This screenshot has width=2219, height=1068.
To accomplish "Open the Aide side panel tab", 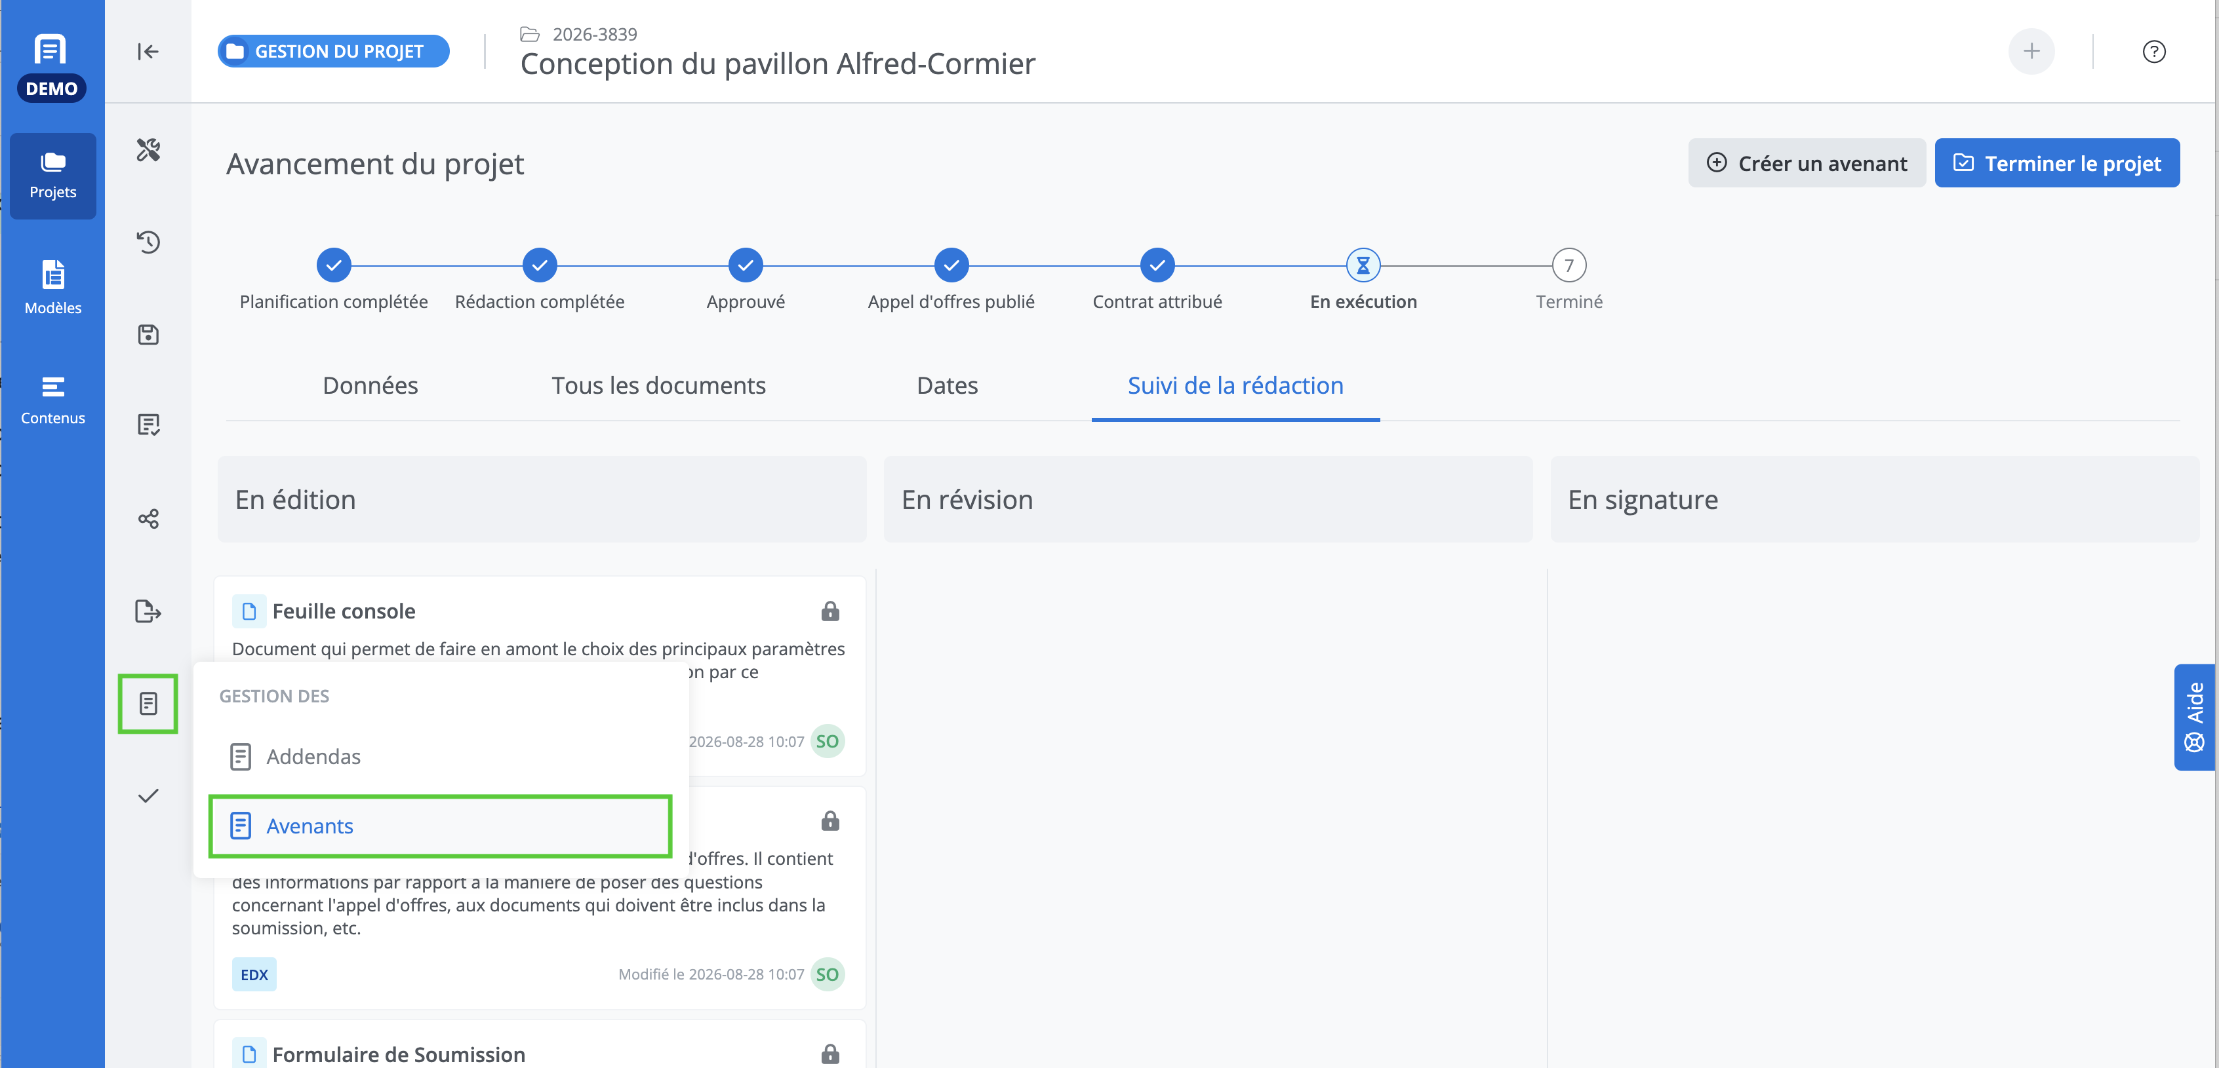I will pos(2194,717).
